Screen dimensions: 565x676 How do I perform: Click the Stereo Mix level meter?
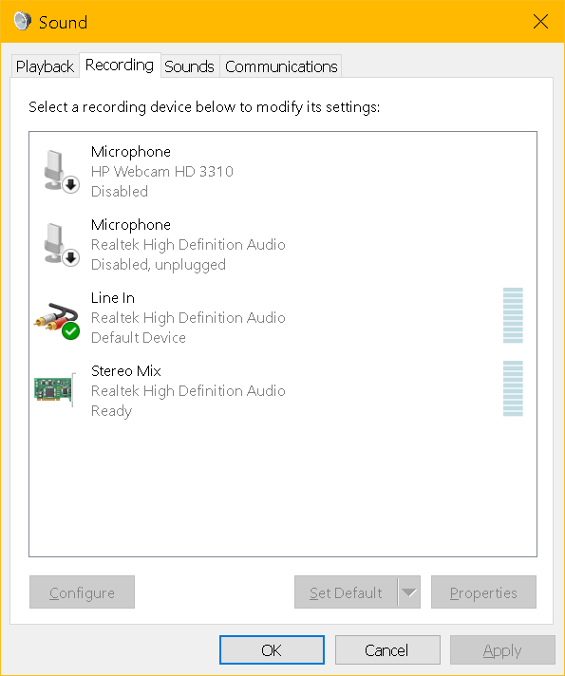513,388
